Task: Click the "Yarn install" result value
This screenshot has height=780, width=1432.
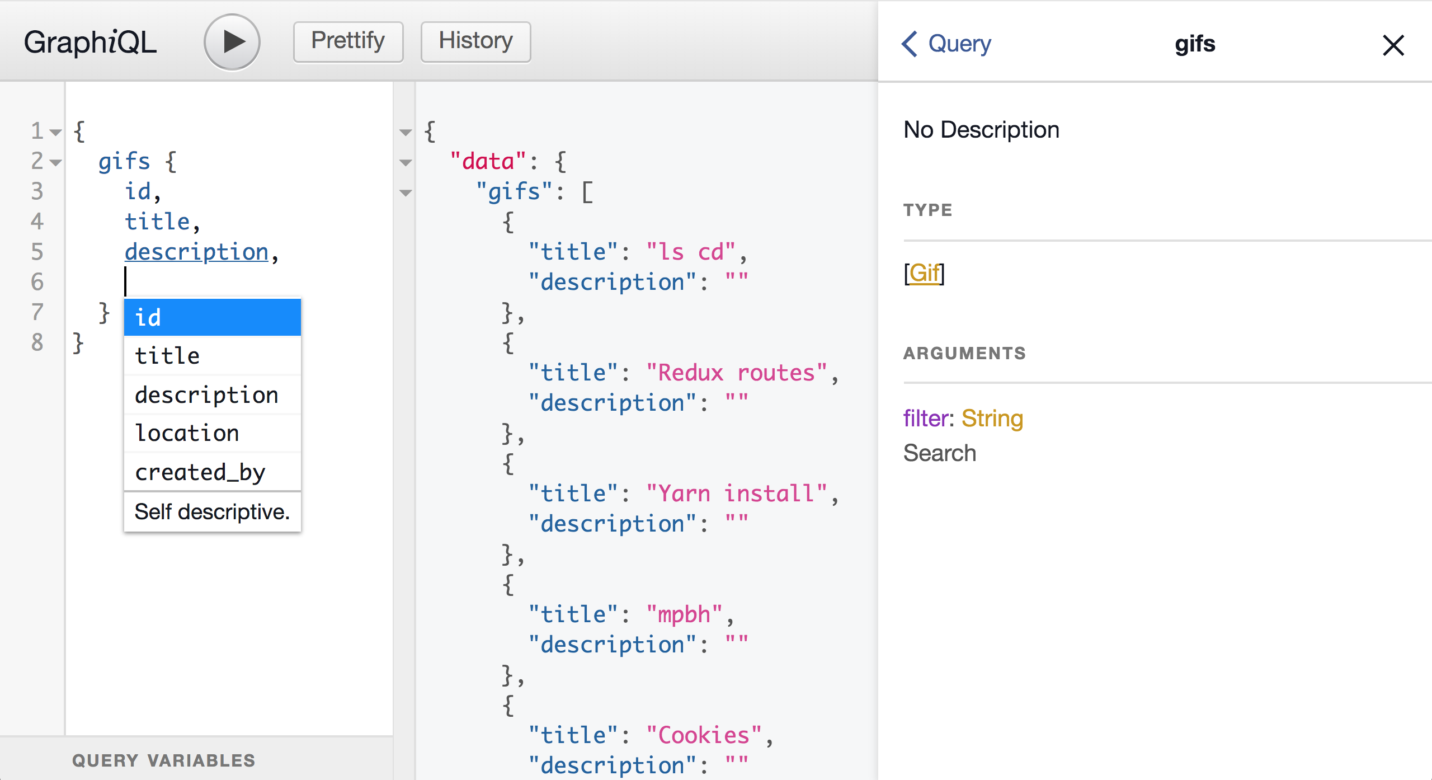Action: (x=736, y=494)
